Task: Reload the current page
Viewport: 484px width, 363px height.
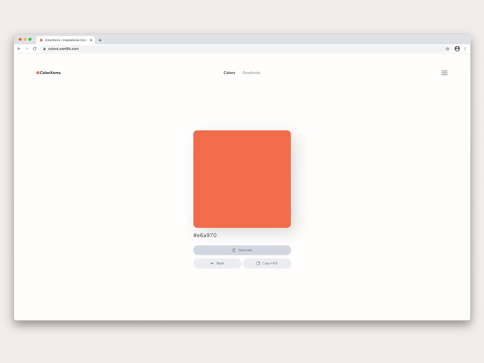Action: [x=35, y=49]
